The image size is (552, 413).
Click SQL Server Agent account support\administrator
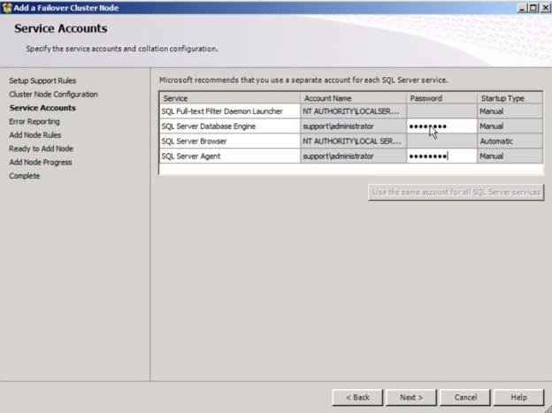[353, 156]
